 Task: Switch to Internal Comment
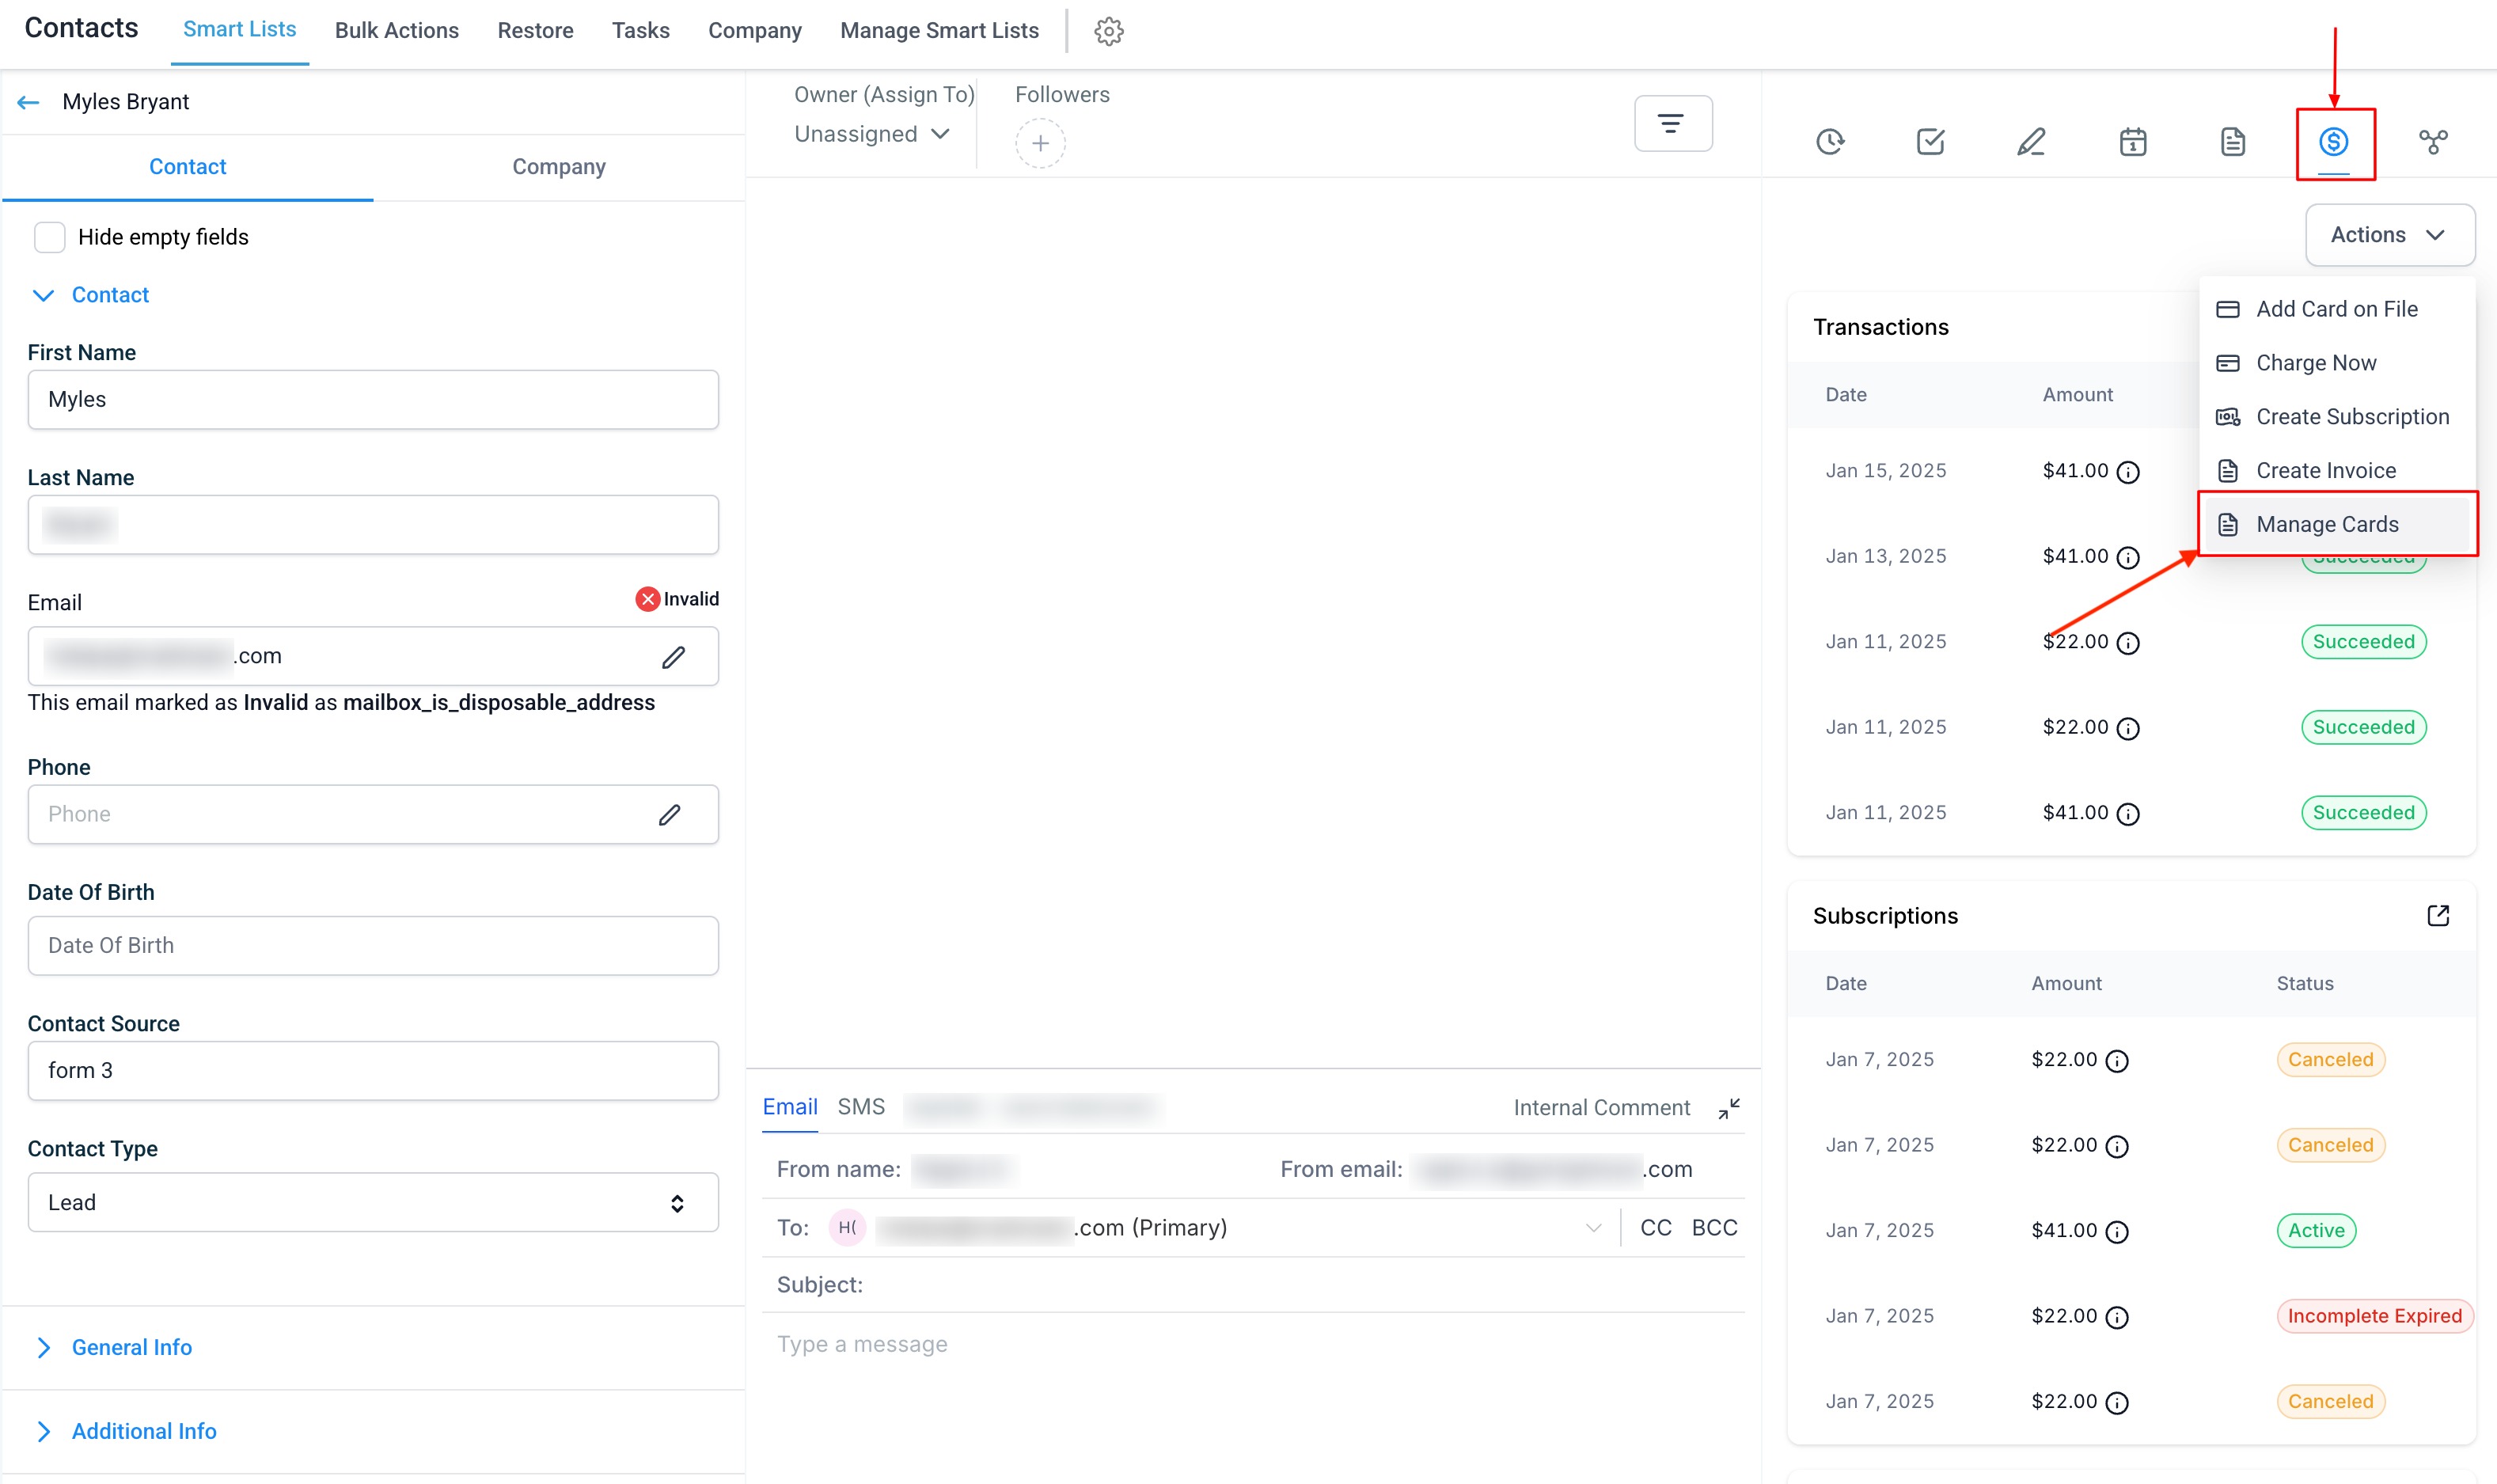pos(1601,1108)
